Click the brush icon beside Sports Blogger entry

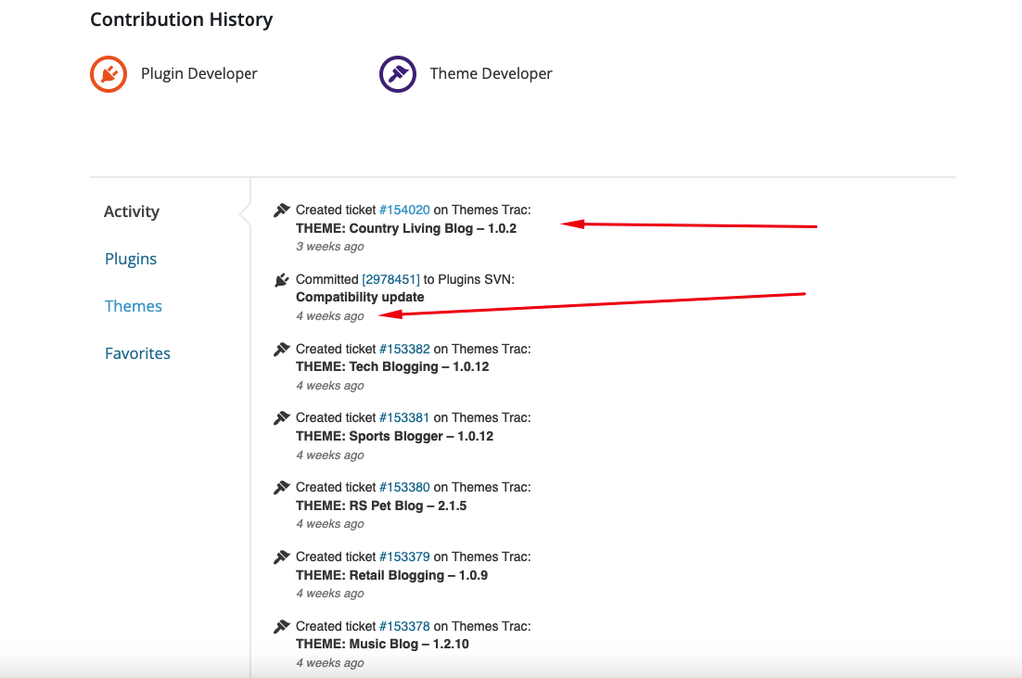[282, 418]
